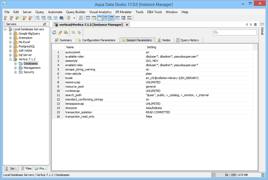Expand the Greenplum server node
Image resolution: width=268 pixels, height=180 pixels.
click(10, 38)
